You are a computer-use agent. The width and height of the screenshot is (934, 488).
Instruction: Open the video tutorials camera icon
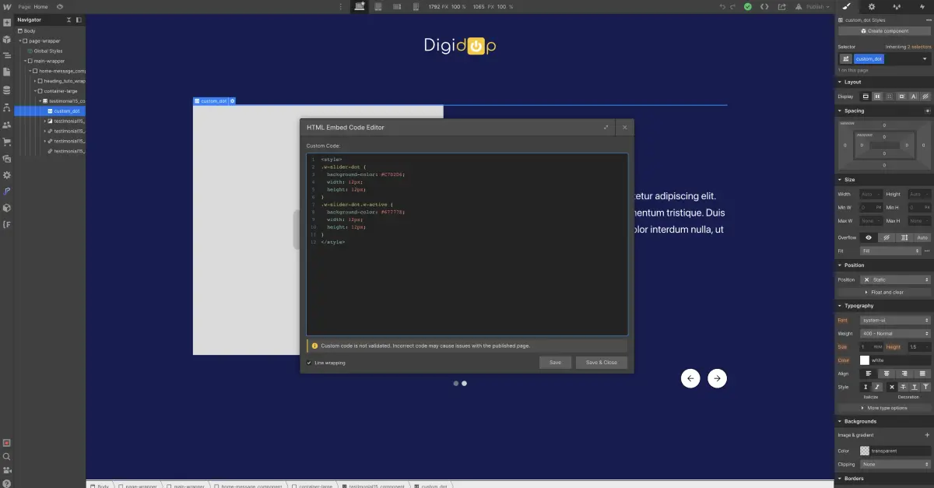(x=7, y=471)
